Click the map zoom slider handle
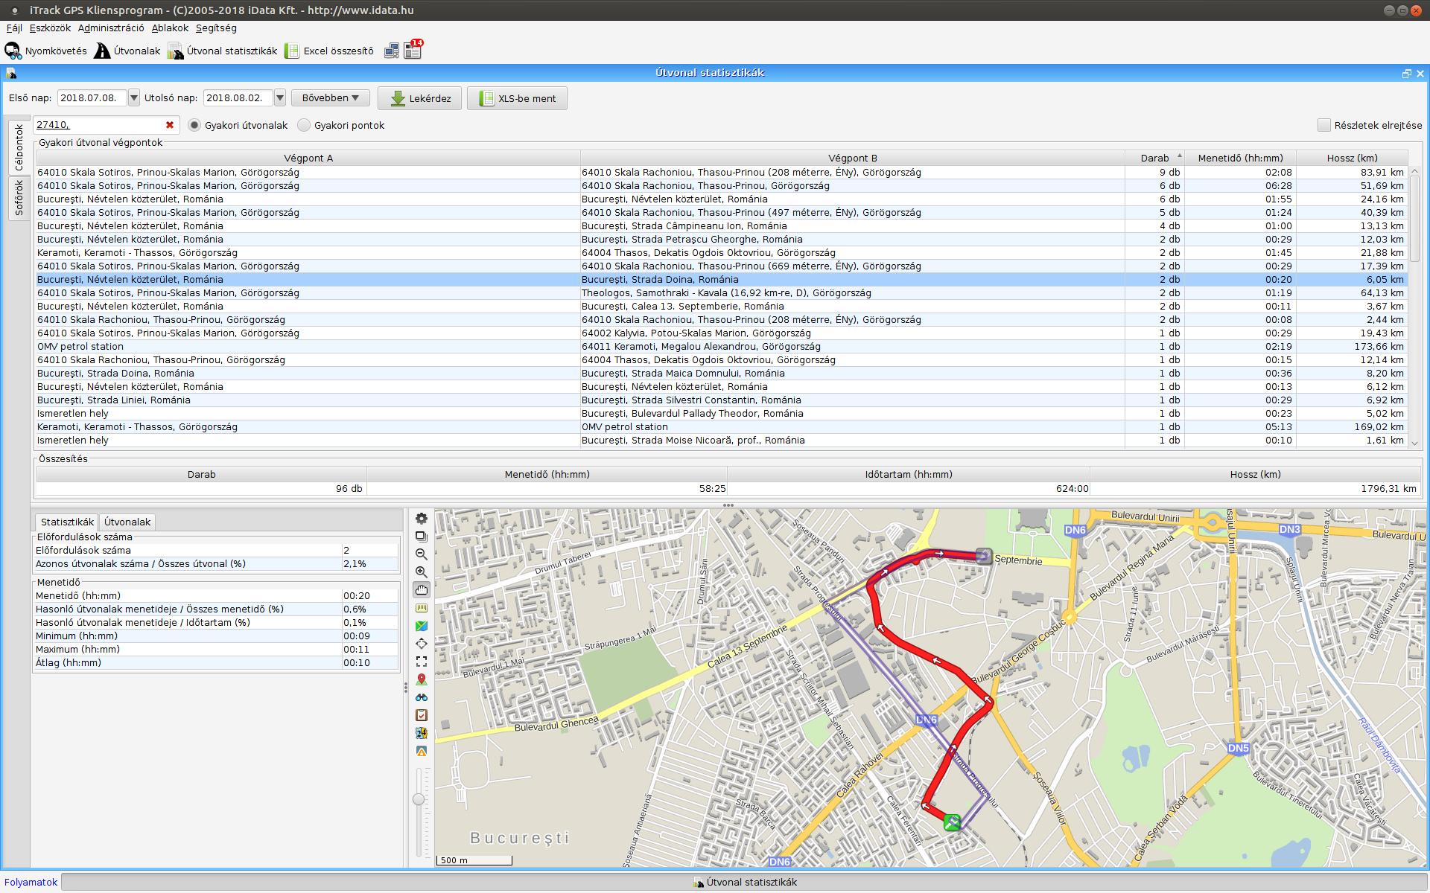Screen dimensions: 1430x893 (419, 799)
